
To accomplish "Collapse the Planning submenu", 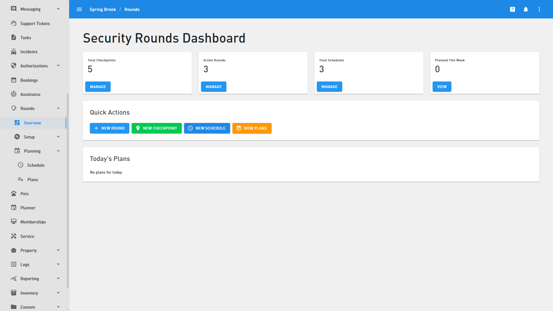I will point(58,151).
